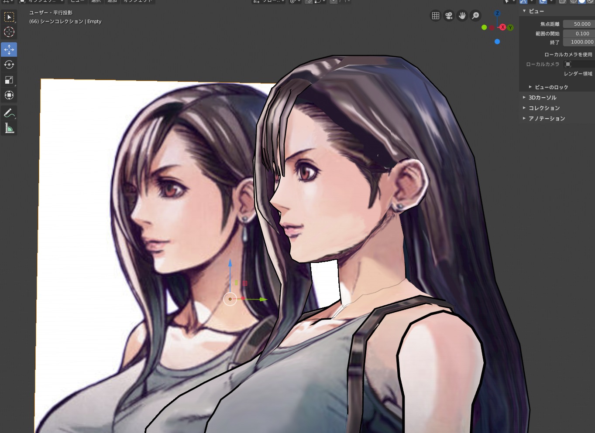The height and width of the screenshot is (433, 595).
Task: Click the 範囲の開始 value field 0.100
Action: [x=578, y=34]
